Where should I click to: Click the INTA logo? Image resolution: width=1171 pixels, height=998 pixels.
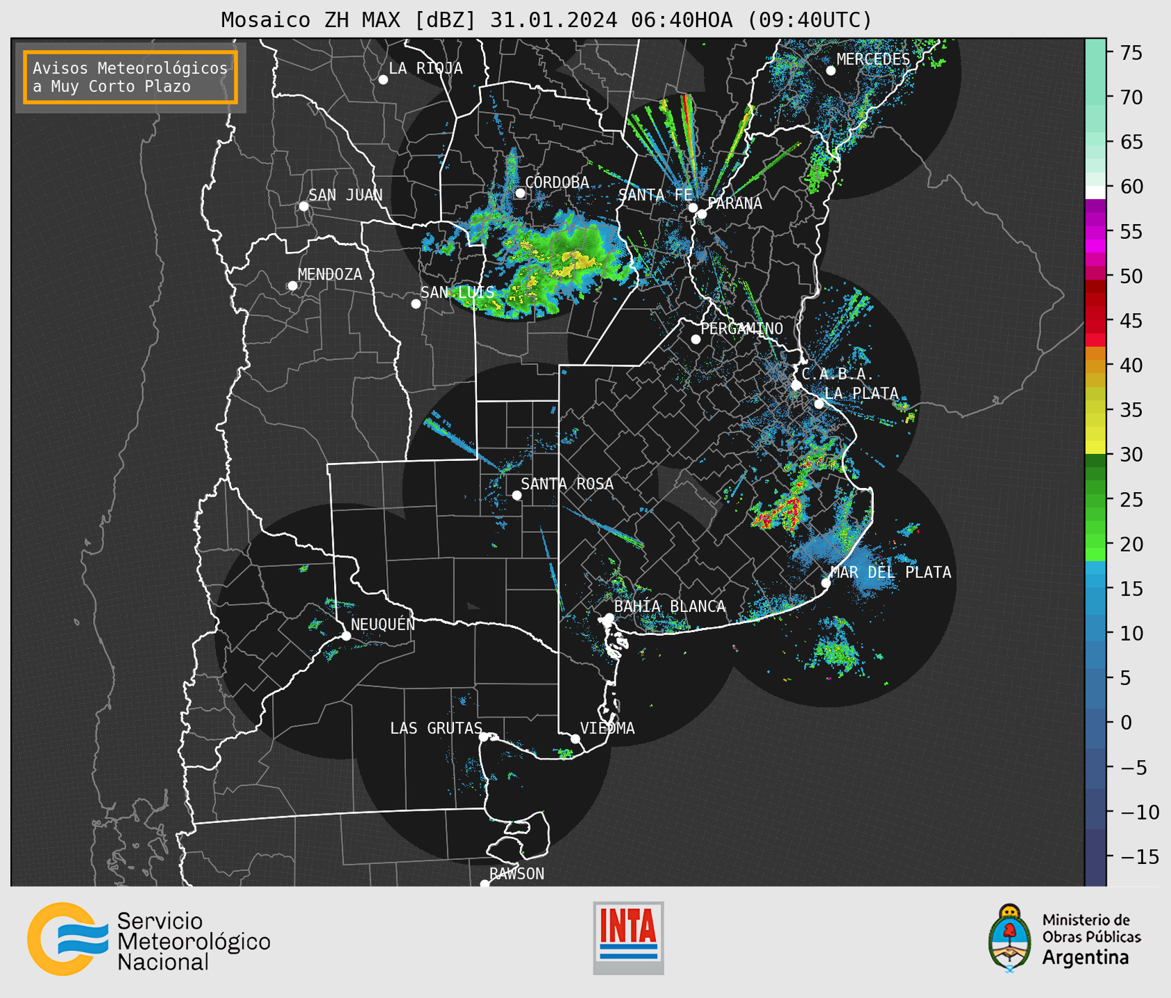pos(628,938)
